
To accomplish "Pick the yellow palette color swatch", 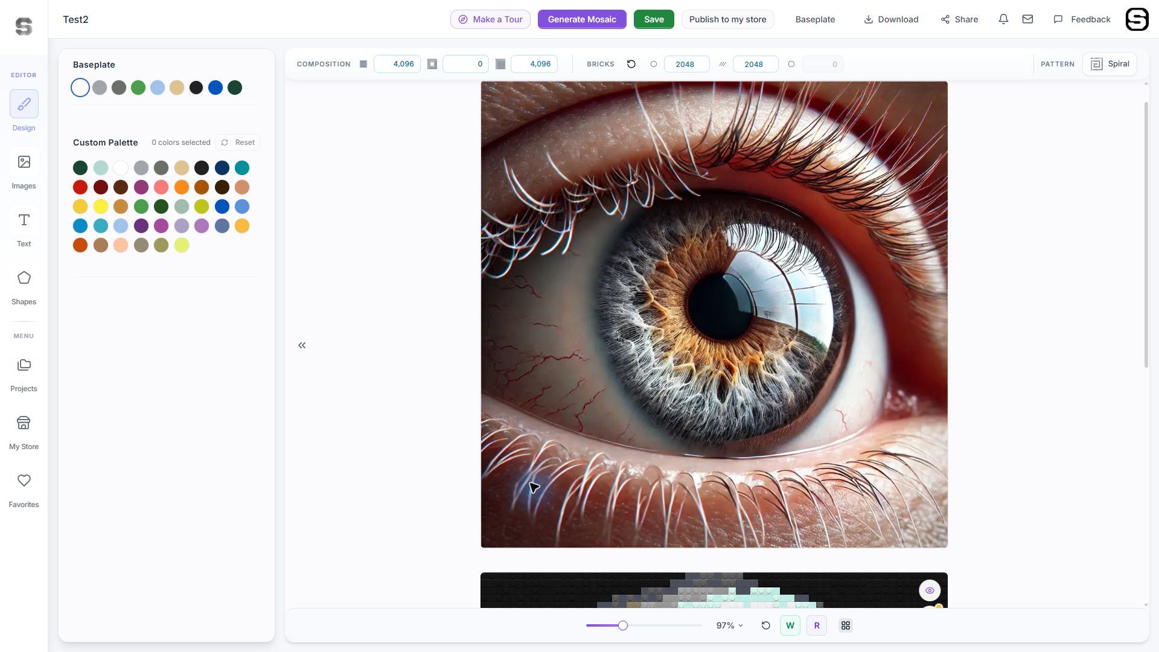I will click(101, 206).
